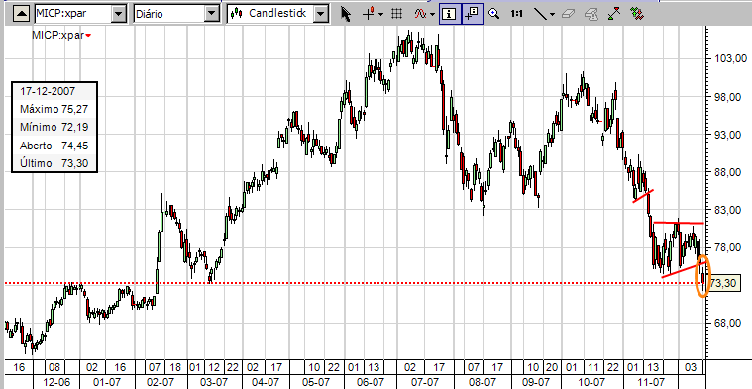Click the 12-06 month label
Image resolution: width=752 pixels, height=389 pixels.
click(55, 382)
